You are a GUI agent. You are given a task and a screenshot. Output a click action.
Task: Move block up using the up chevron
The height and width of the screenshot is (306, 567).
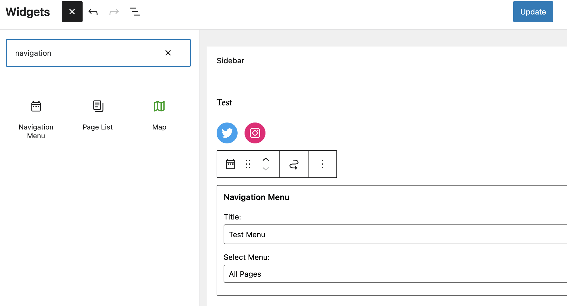(x=265, y=159)
